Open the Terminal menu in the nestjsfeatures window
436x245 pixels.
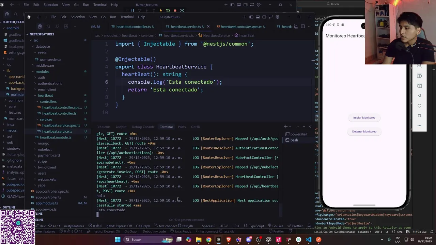tap(127, 17)
